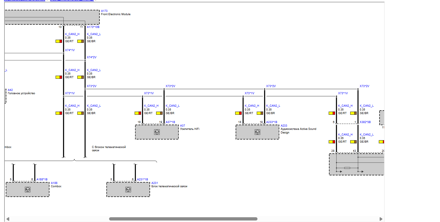Open the A42 head unit link
440x222 pixels.
pyautogui.click(x=10, y=90)
